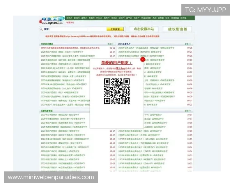Image resolution: width=234 pixels, height=187 pixels.
Task: Open the 动画片 navigation item
Action: tap(114, 18)
